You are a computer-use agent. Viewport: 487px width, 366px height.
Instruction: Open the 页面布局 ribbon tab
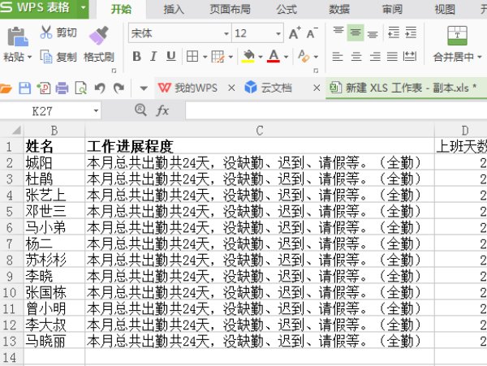[x=231, y=9]
